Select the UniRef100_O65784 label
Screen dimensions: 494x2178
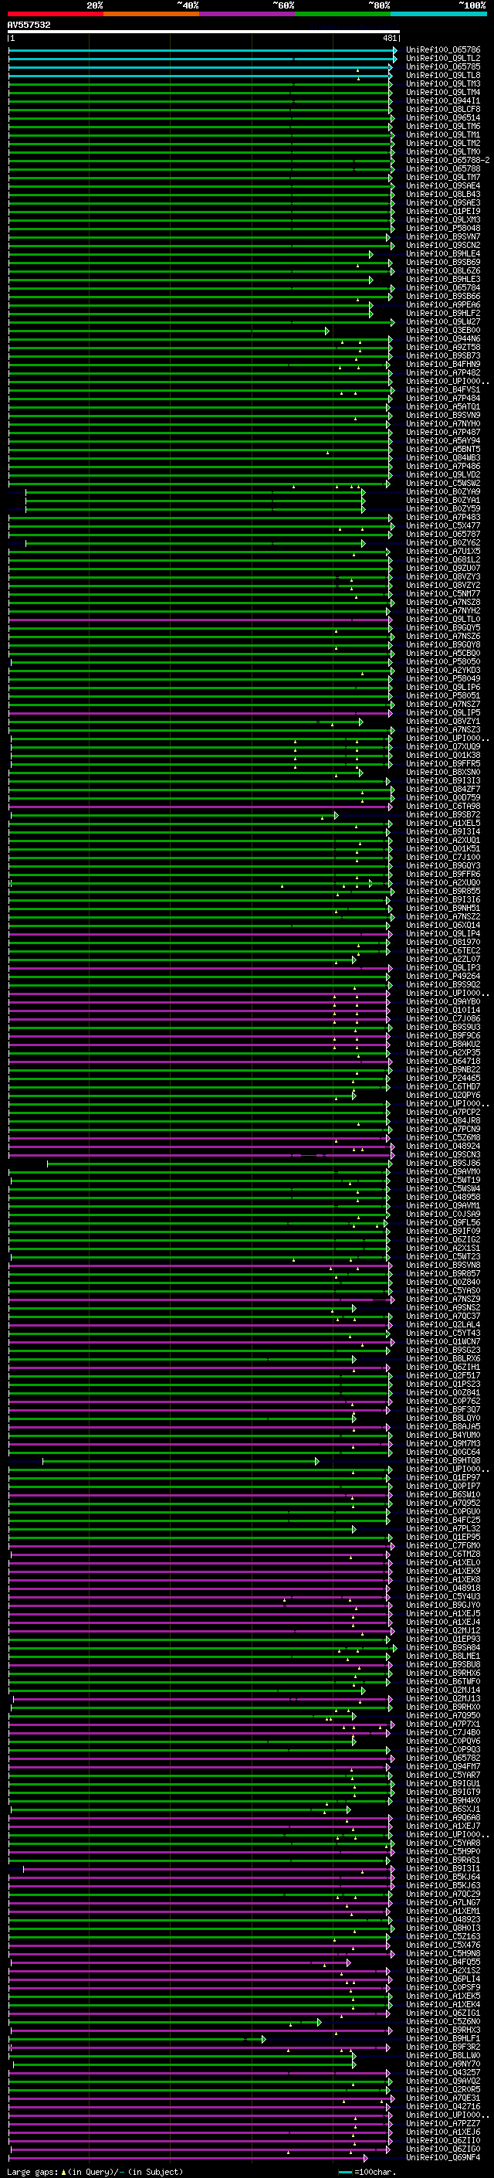coord(443,287)
